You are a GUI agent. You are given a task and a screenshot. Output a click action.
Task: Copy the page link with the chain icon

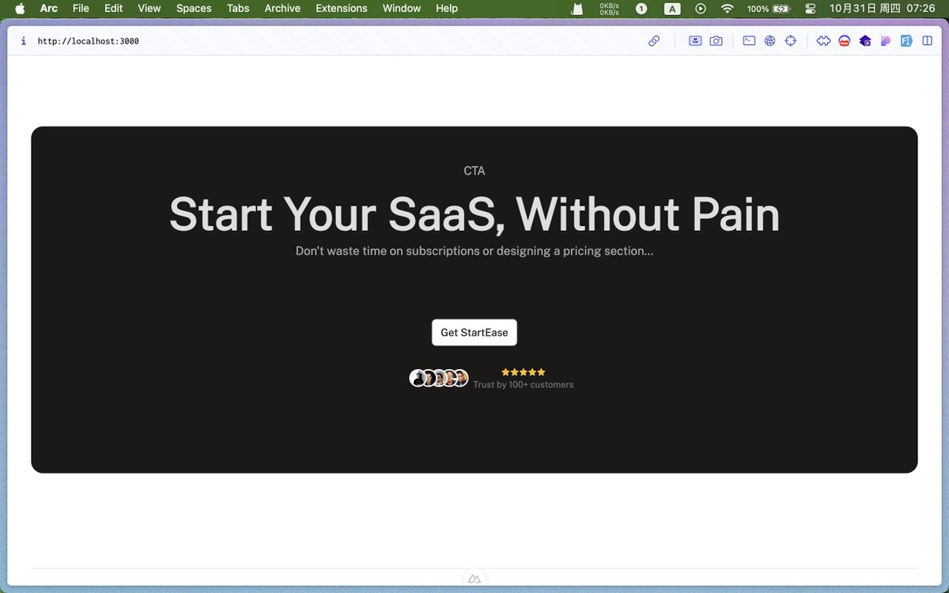[654, 41]
